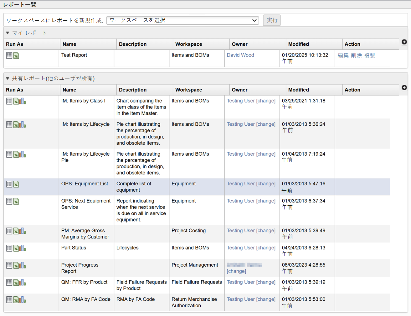Screen dimensions: 411x316
Task: Click the Project Costing workspace cell
Action: click(x=188, y=231)
